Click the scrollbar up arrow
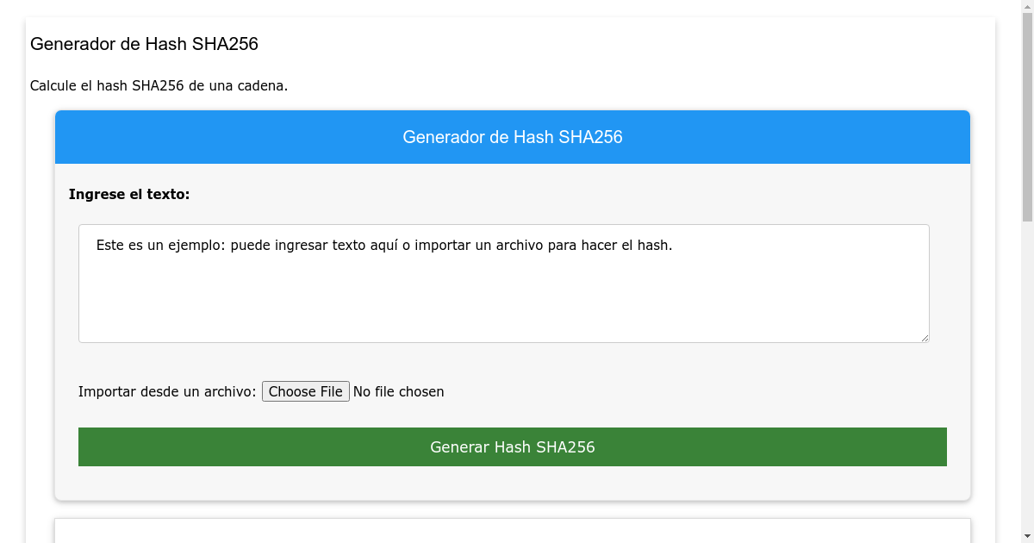Viewport: 1034px width, 543px height. click(1026, 8)
